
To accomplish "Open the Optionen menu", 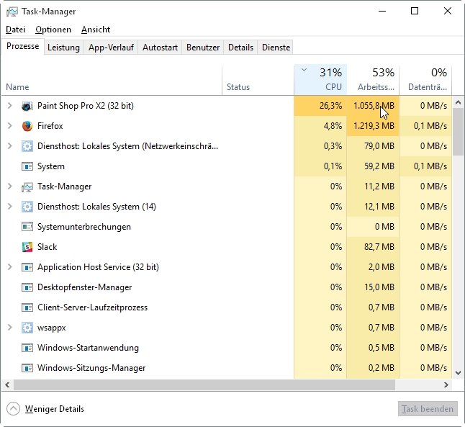I will [53, 30].
